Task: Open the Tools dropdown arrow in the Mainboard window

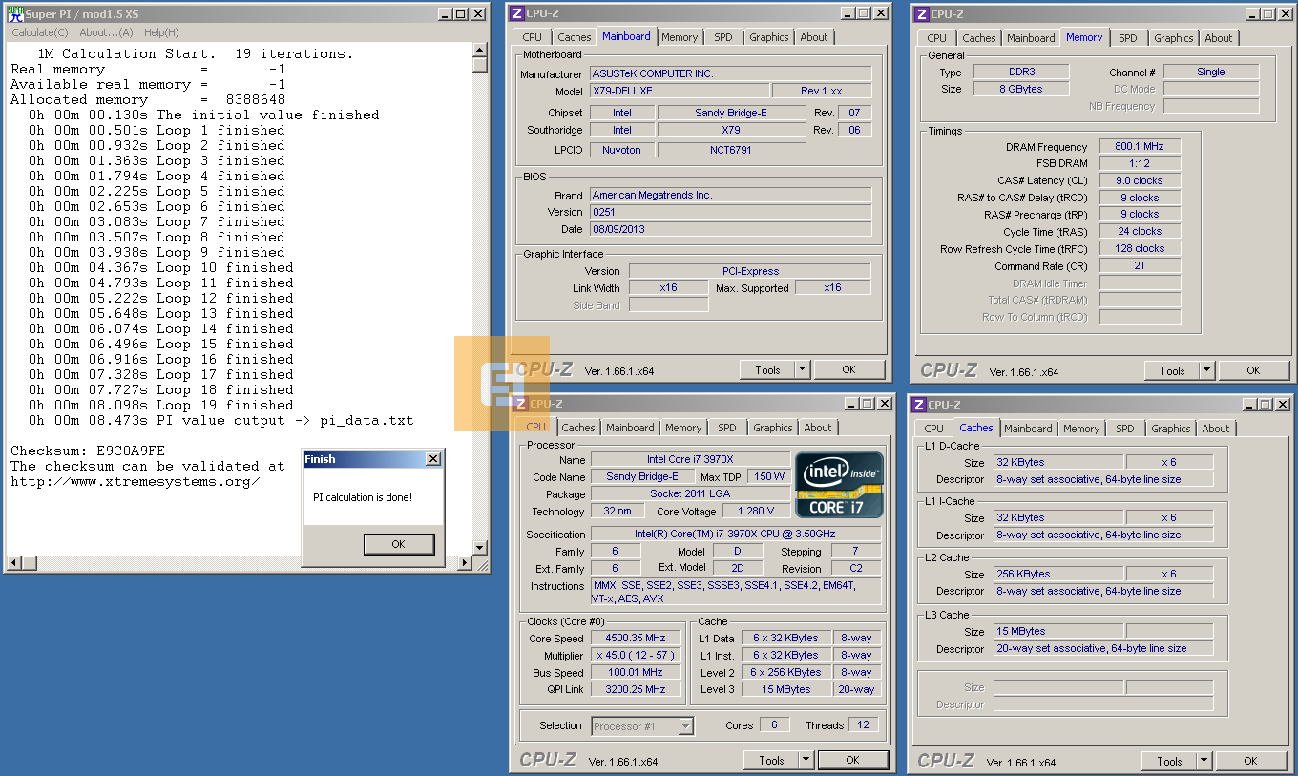Action: coord(801,369)
